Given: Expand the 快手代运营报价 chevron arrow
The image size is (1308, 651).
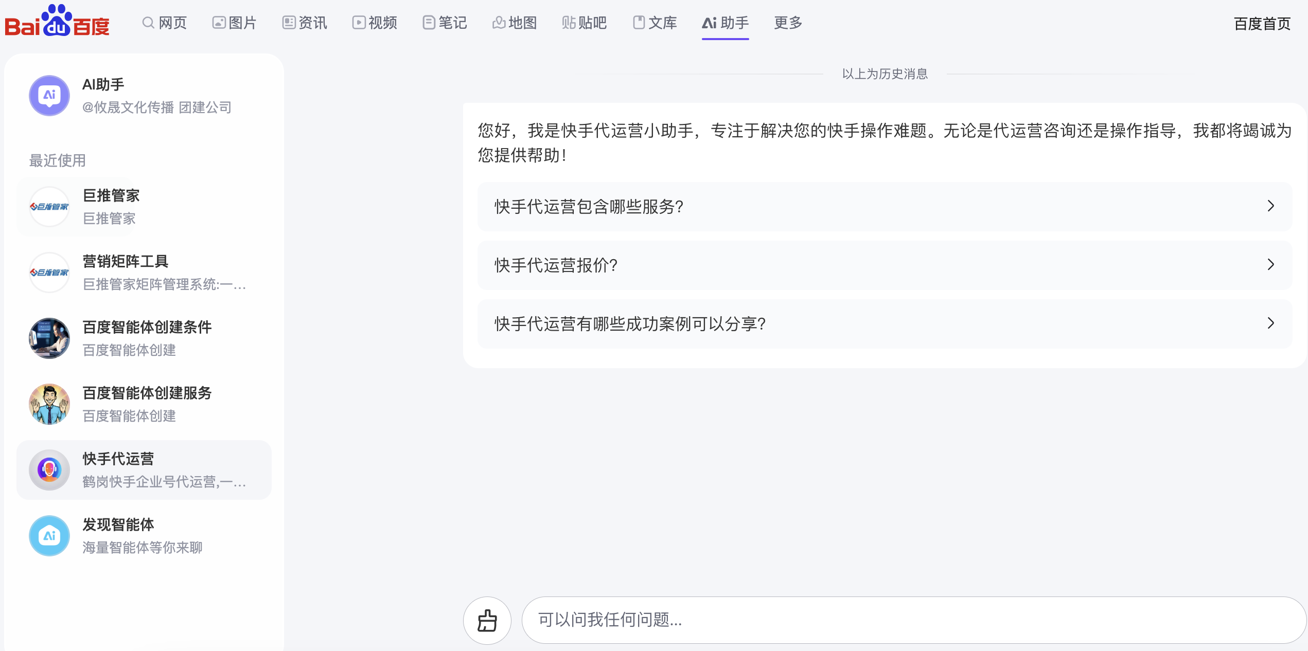Looking at the screenshot, I should coord(1270,265).
